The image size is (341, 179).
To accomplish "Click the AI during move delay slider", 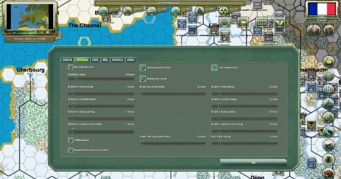I will (173, 94).
